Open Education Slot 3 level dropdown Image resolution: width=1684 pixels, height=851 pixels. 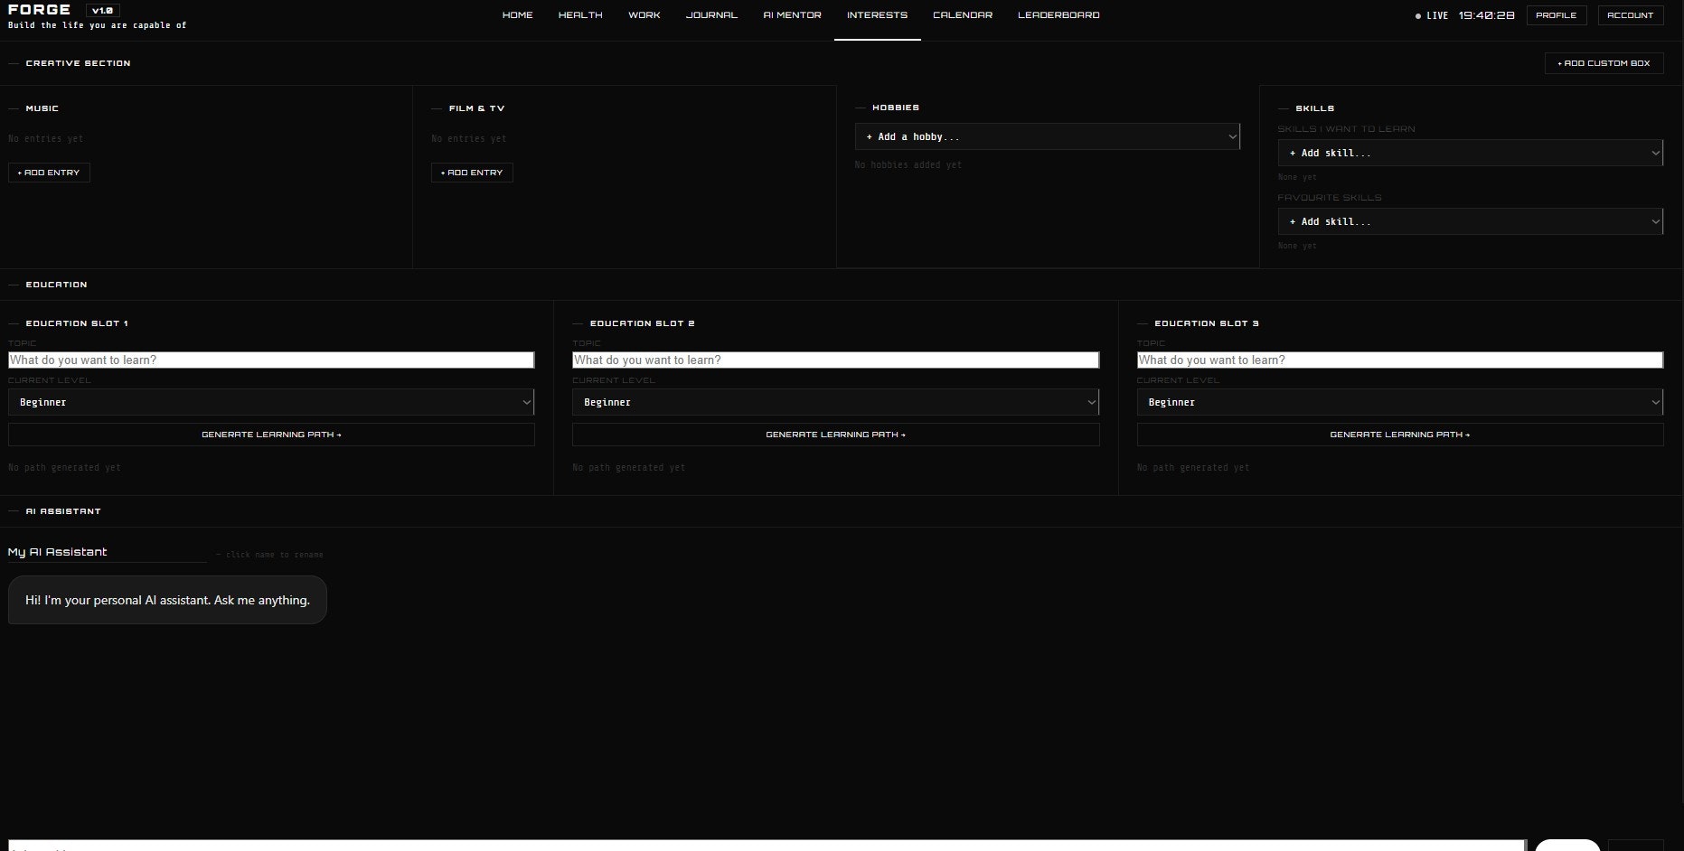(1399, 402)
